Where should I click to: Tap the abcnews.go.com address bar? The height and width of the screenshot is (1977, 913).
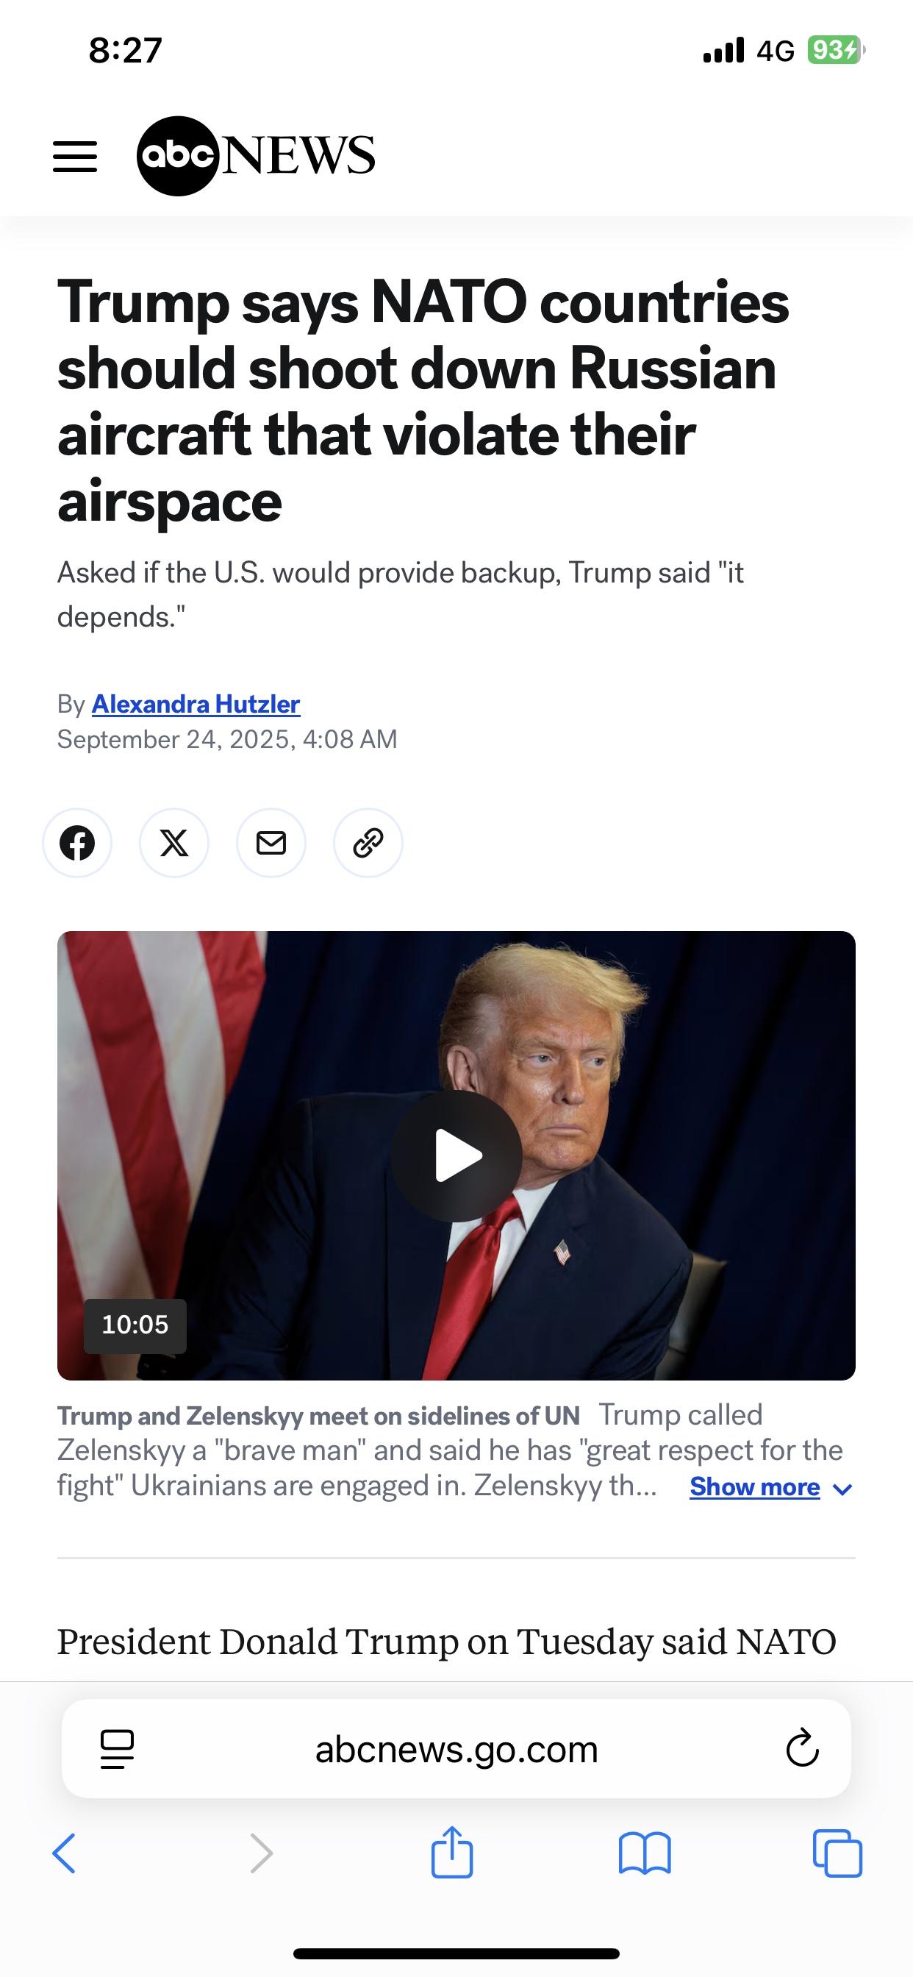(456, 1749)
